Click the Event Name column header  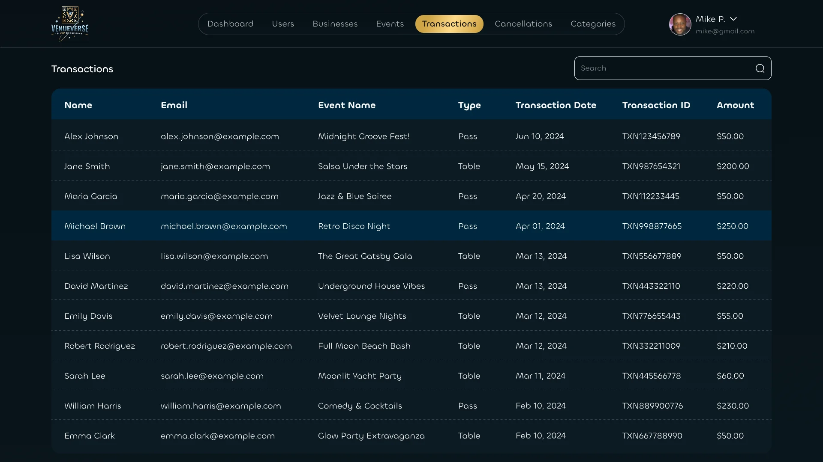point(347,105)
